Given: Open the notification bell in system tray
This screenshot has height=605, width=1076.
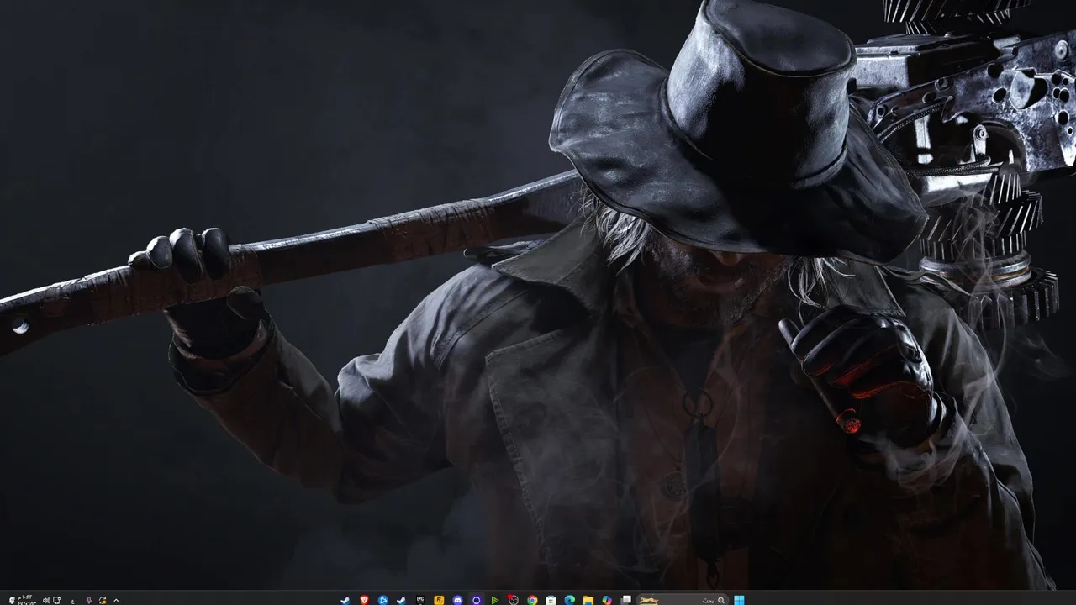Looking at the screenshot, I should (x=12, y=600).
